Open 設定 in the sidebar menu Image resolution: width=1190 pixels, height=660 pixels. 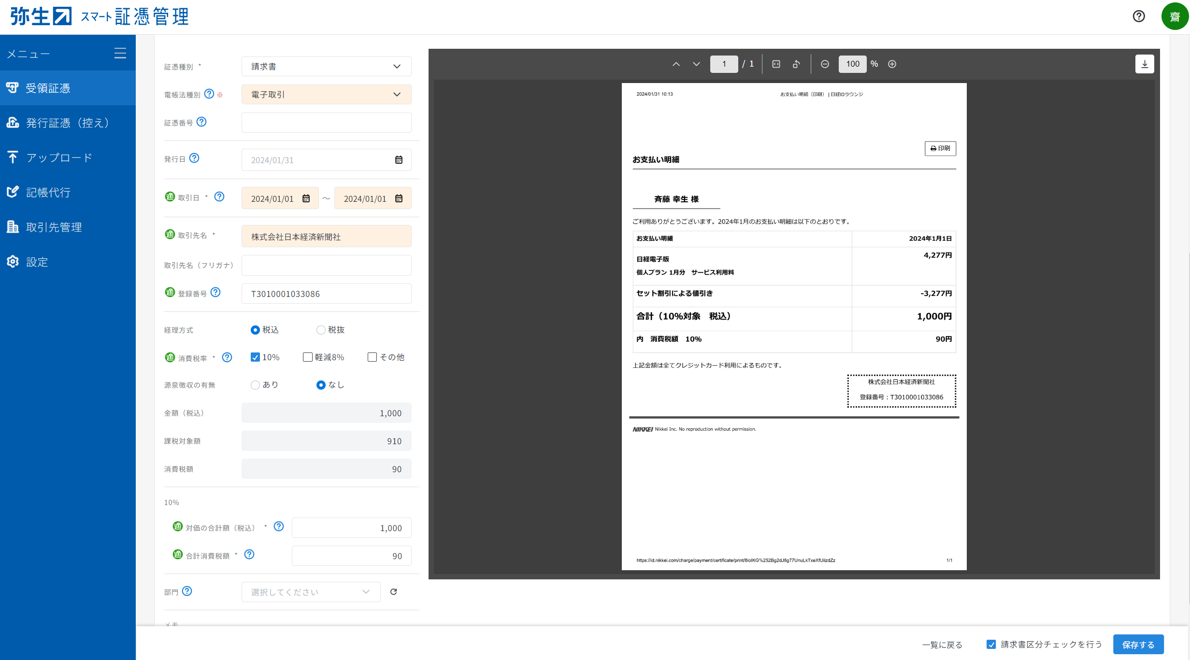pos(68,262)
